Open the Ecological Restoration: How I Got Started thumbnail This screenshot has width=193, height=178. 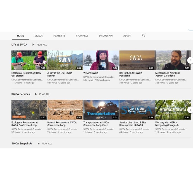(29, 60)
